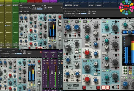The width and height of the screenshot is (134, 91).
Task: Click settings circle icon between HF and HMF bands
Action: click(x=110, y=34)
